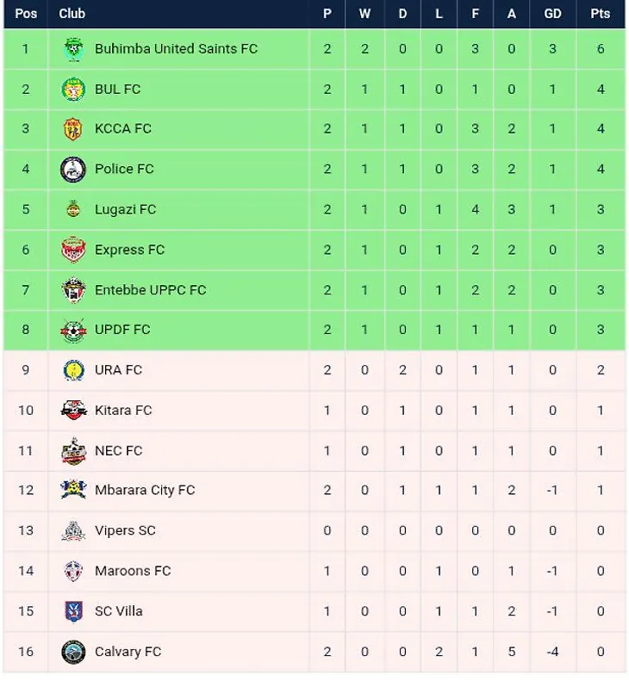This screenshot has width=629, height=681.
Task: Click the Club column header
Action: click(72, 14)
